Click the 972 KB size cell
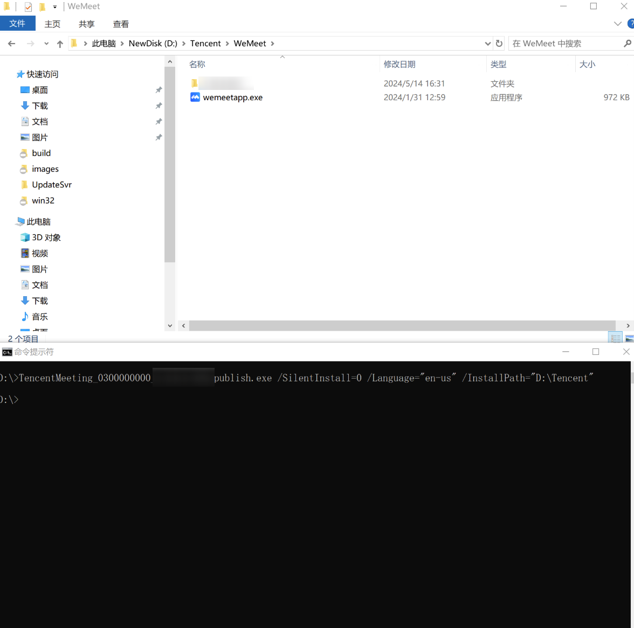This screenshot has width=634, height=628. tap(616, 97)
